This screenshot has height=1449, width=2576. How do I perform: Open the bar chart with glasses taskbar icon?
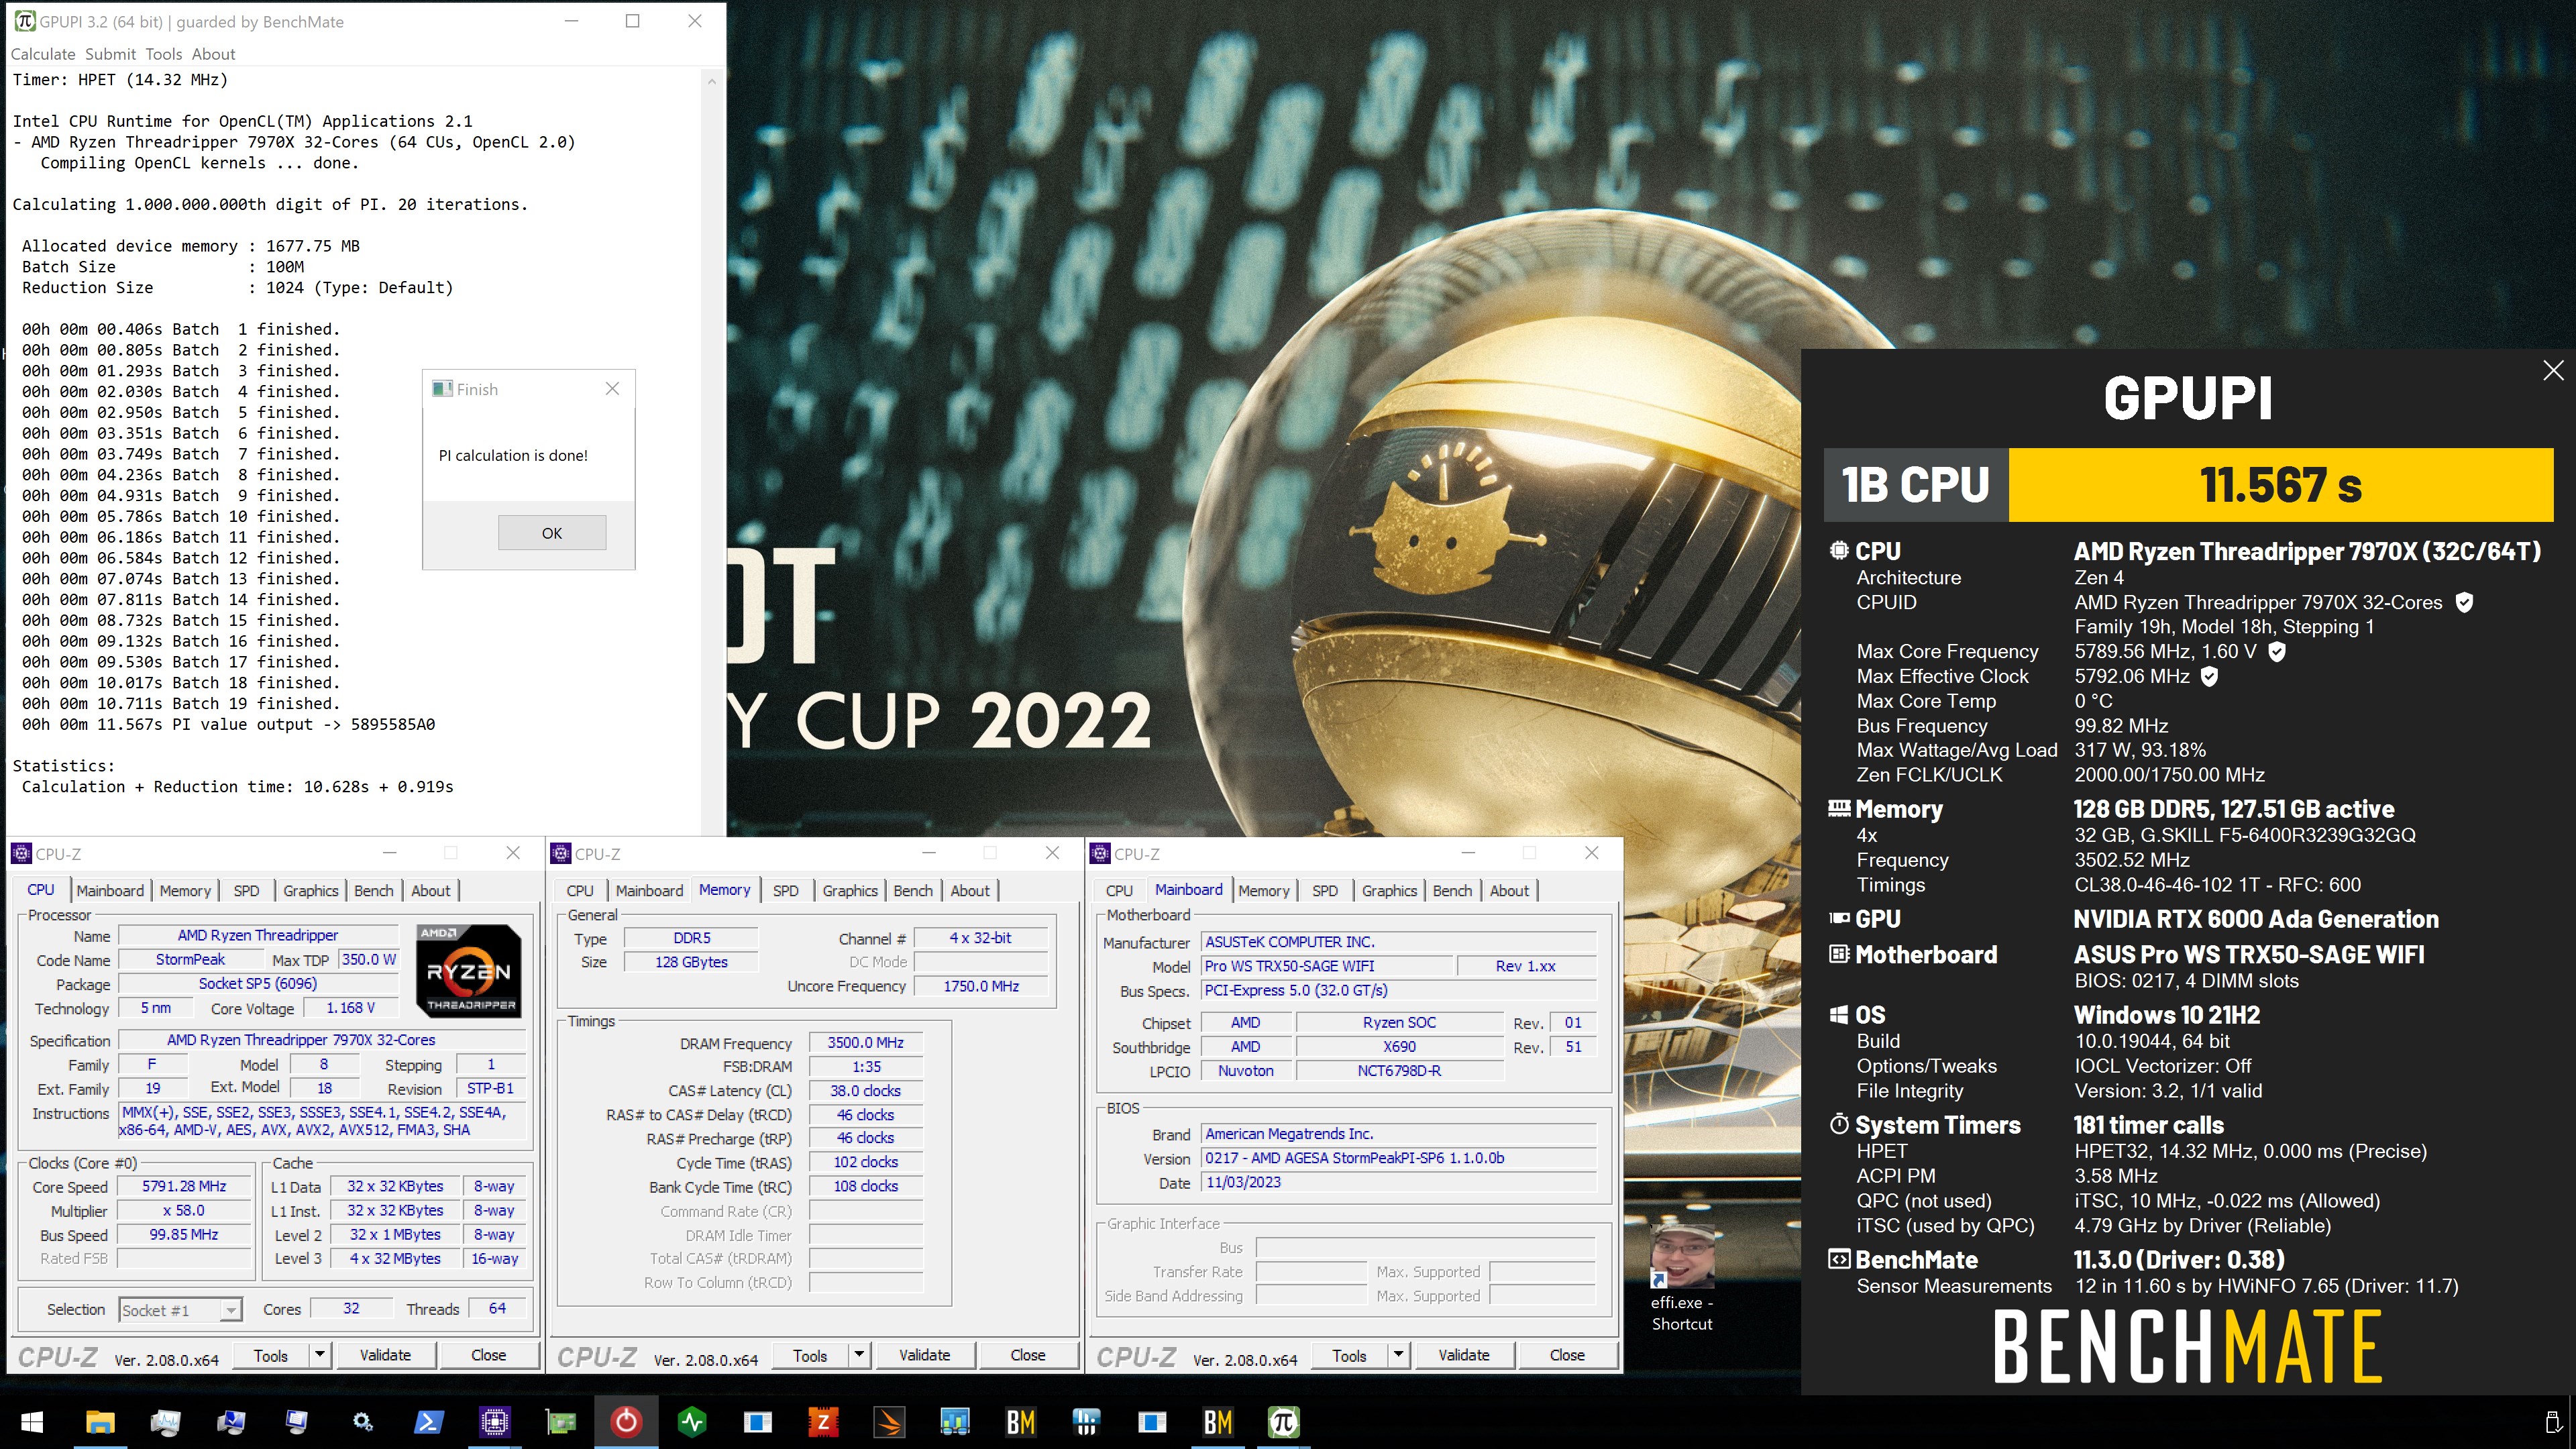click(x=955, y=1421)
